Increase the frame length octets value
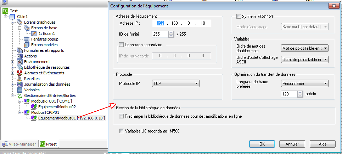 tap(300, 92)
